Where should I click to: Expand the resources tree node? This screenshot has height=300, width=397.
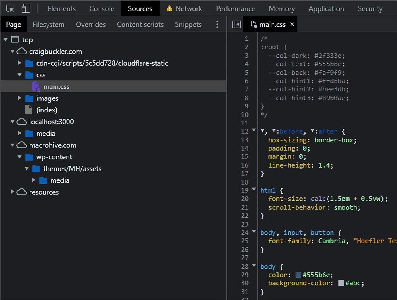[12, 192]
